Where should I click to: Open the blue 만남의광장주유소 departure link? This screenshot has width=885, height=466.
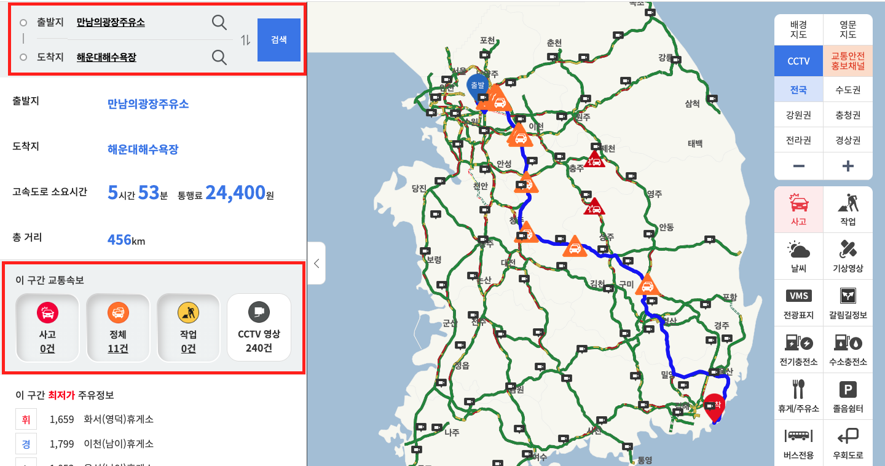pyautogui.click(x=148, y=104)
